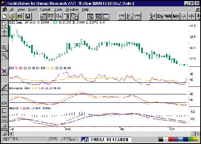Select the rectangle drawing tool
This screenshot has width=201, height=144.
click(4, 110)
